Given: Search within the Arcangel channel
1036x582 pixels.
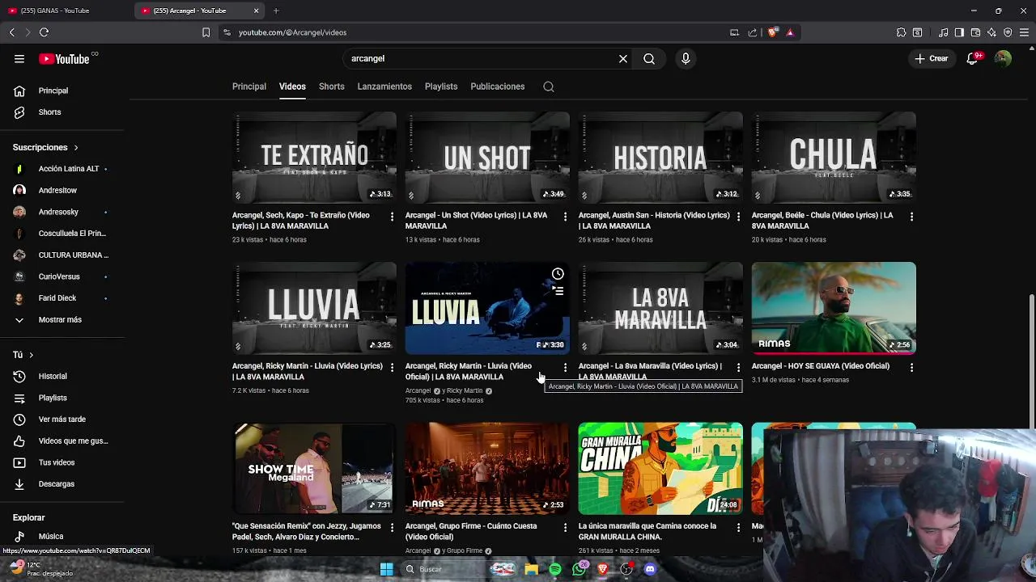Looking at the screenshot, I should click(549, 86).
